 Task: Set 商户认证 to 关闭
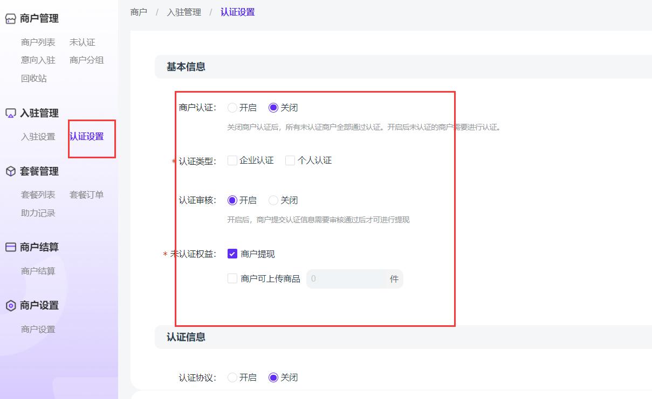click(x=273, y=108)
